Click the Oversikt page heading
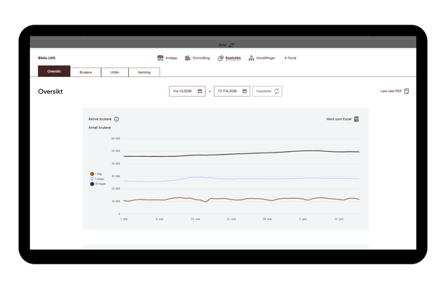Image resolution: width=446 pixels, height=289 pixels. click(x=50, y=91)
